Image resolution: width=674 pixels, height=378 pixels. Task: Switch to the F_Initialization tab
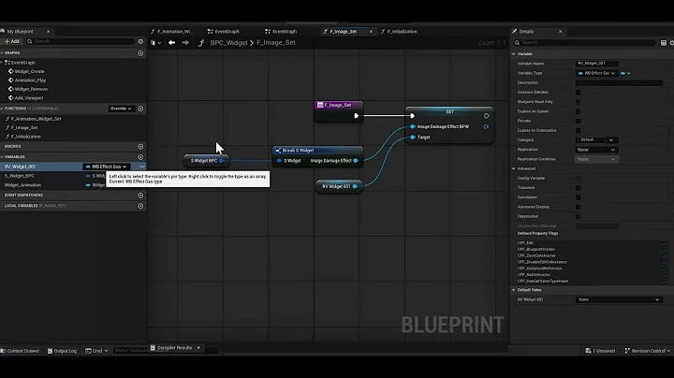(399, 32)
